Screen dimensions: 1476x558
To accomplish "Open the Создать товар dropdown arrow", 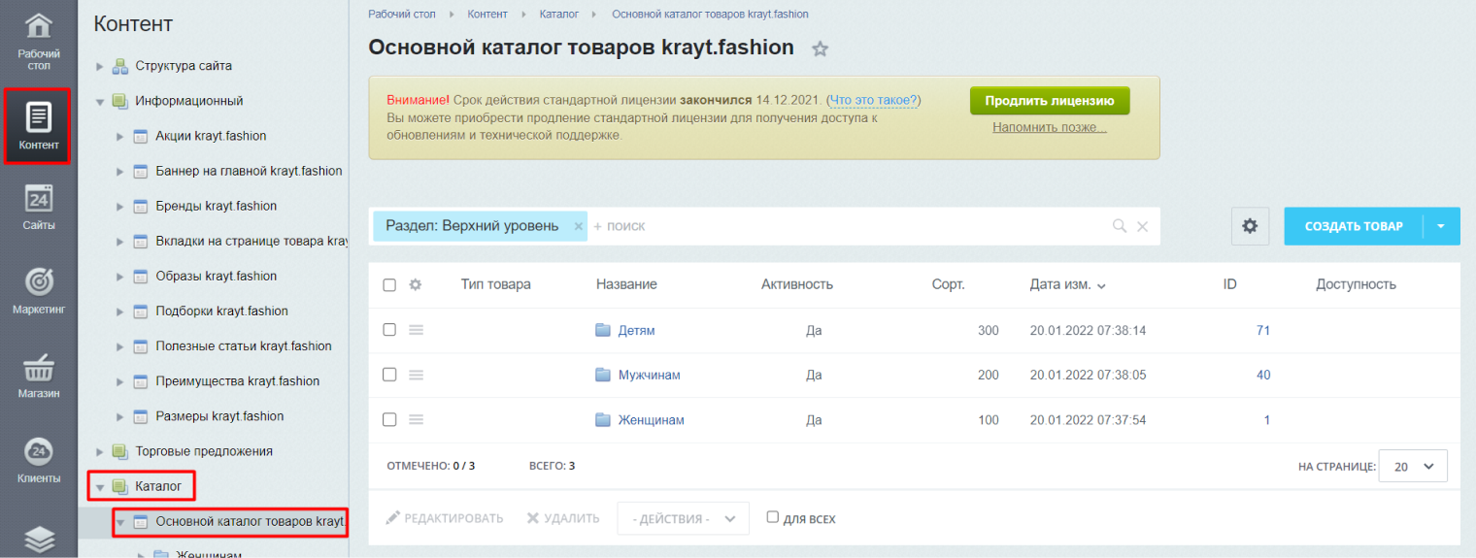I will coord(1441,226).
